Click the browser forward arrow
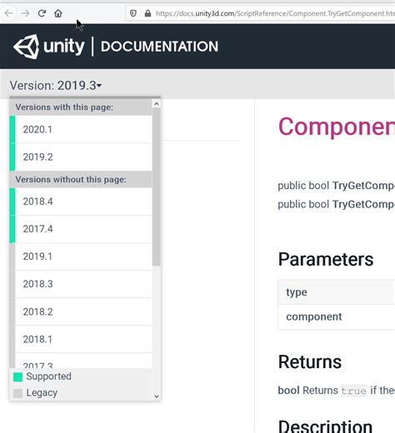Screen dimensions: 395x433 coord(25,13)
